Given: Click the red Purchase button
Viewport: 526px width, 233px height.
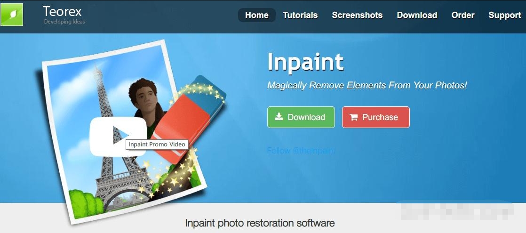Looking at the screenshot, I should 376,117.
